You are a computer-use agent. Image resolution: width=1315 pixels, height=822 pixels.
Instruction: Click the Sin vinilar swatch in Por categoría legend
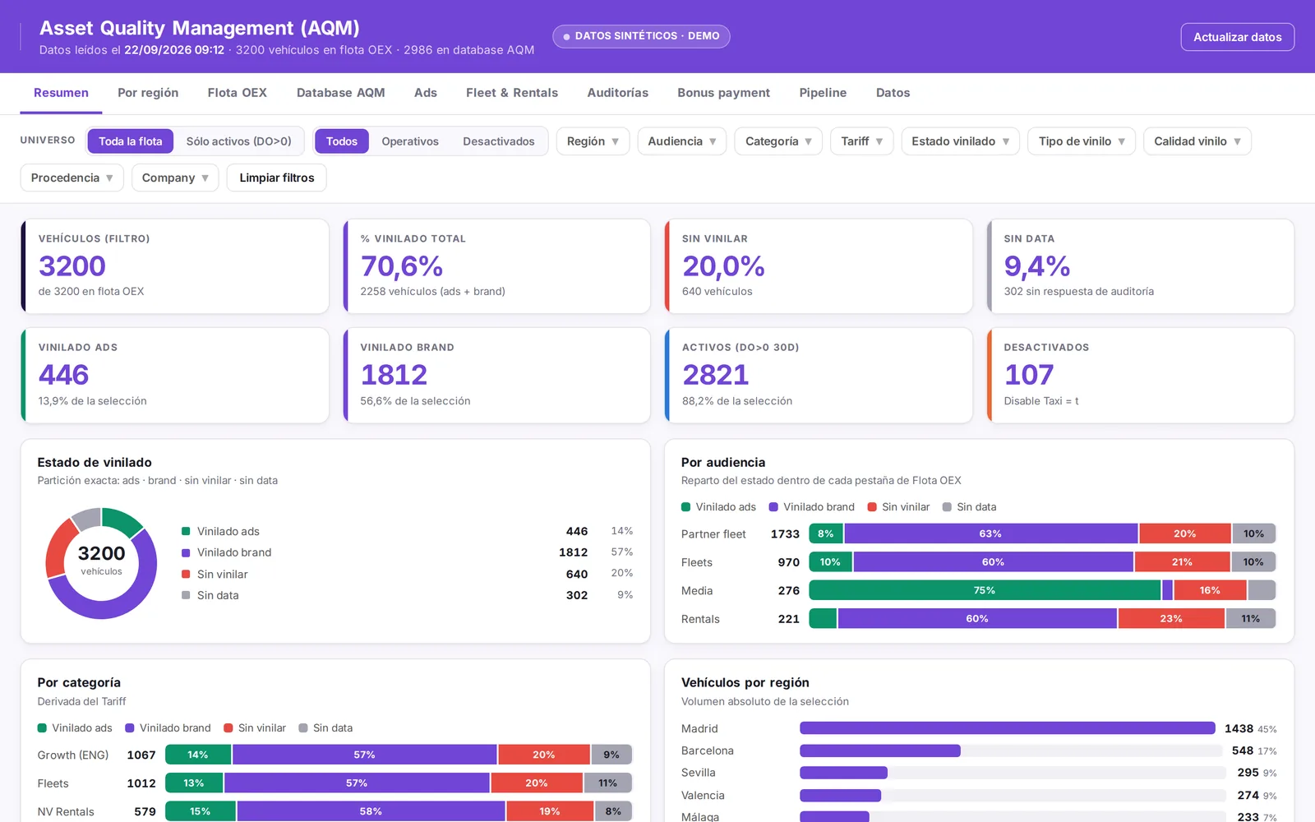pyautogui.click(x=228, y=728)
